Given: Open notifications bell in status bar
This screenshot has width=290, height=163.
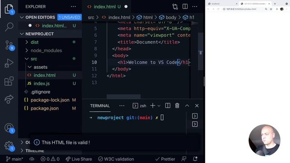Looking at the screenshot, I should click(195, 159).
